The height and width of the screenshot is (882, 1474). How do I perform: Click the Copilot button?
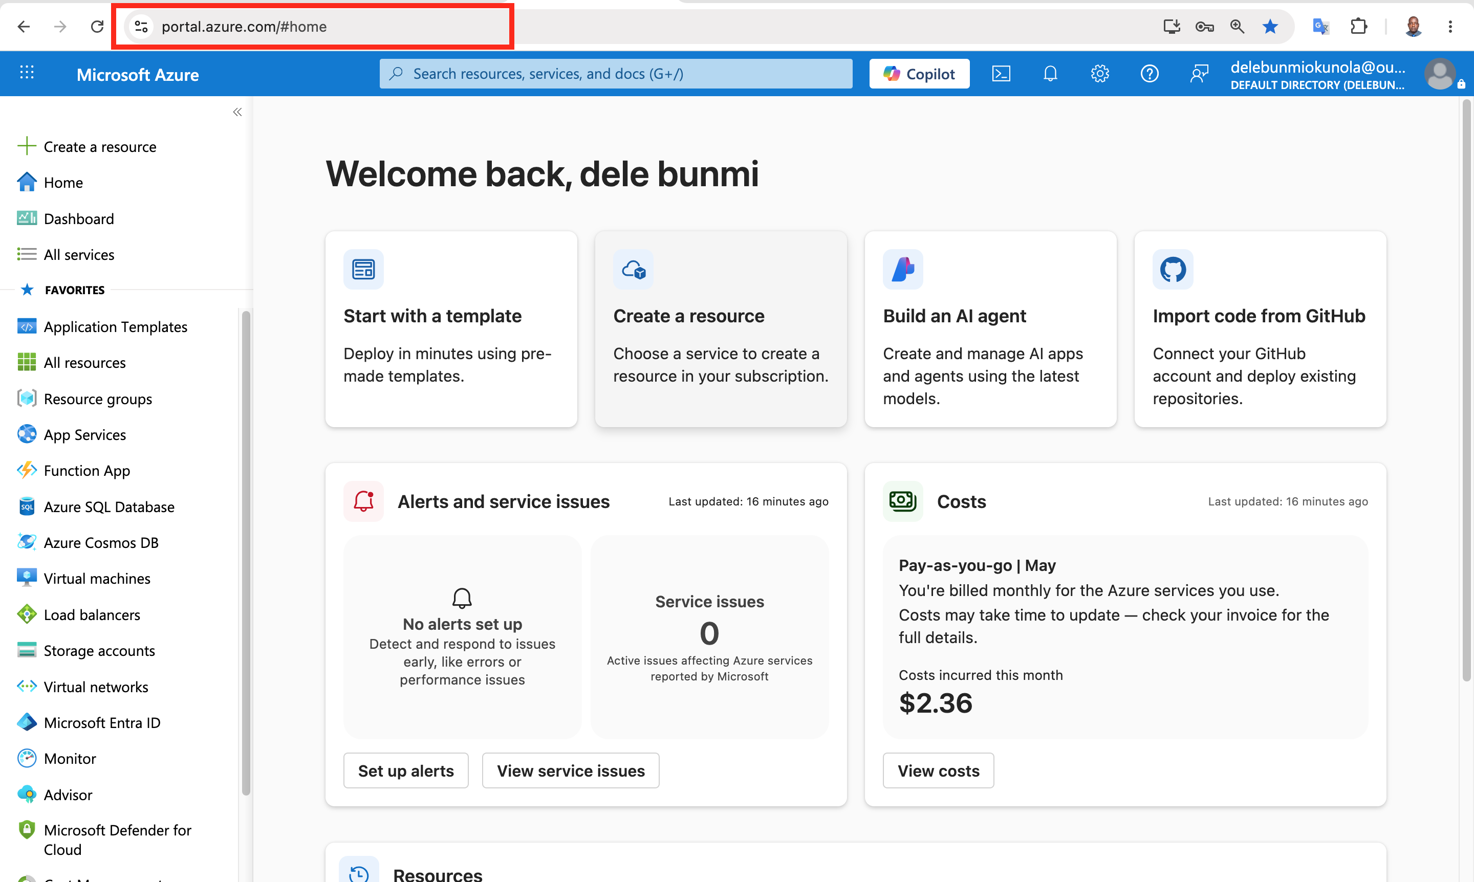pos(919,74)
